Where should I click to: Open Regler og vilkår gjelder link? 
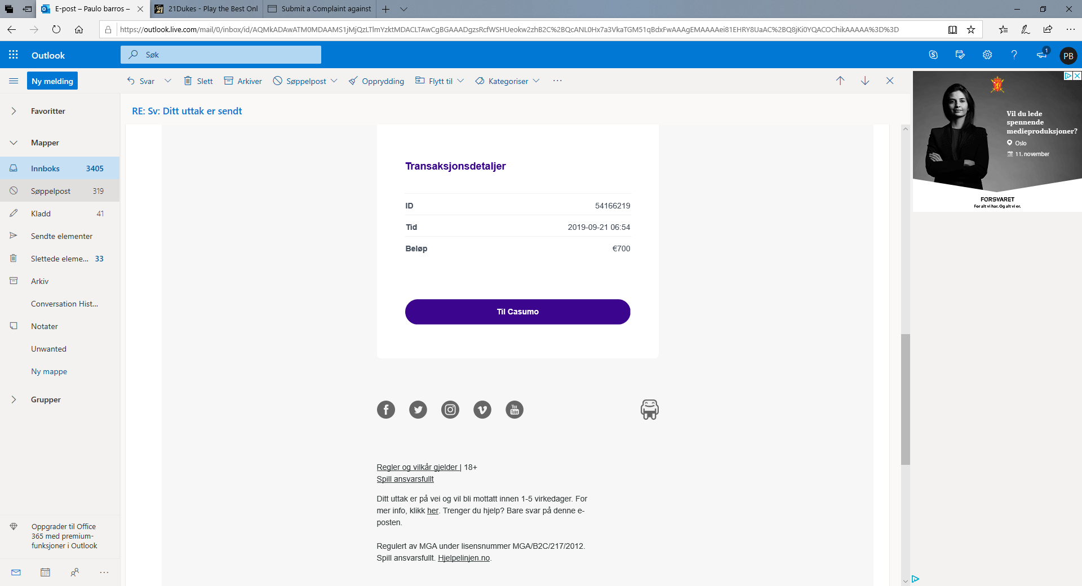[x=417, y=467]
